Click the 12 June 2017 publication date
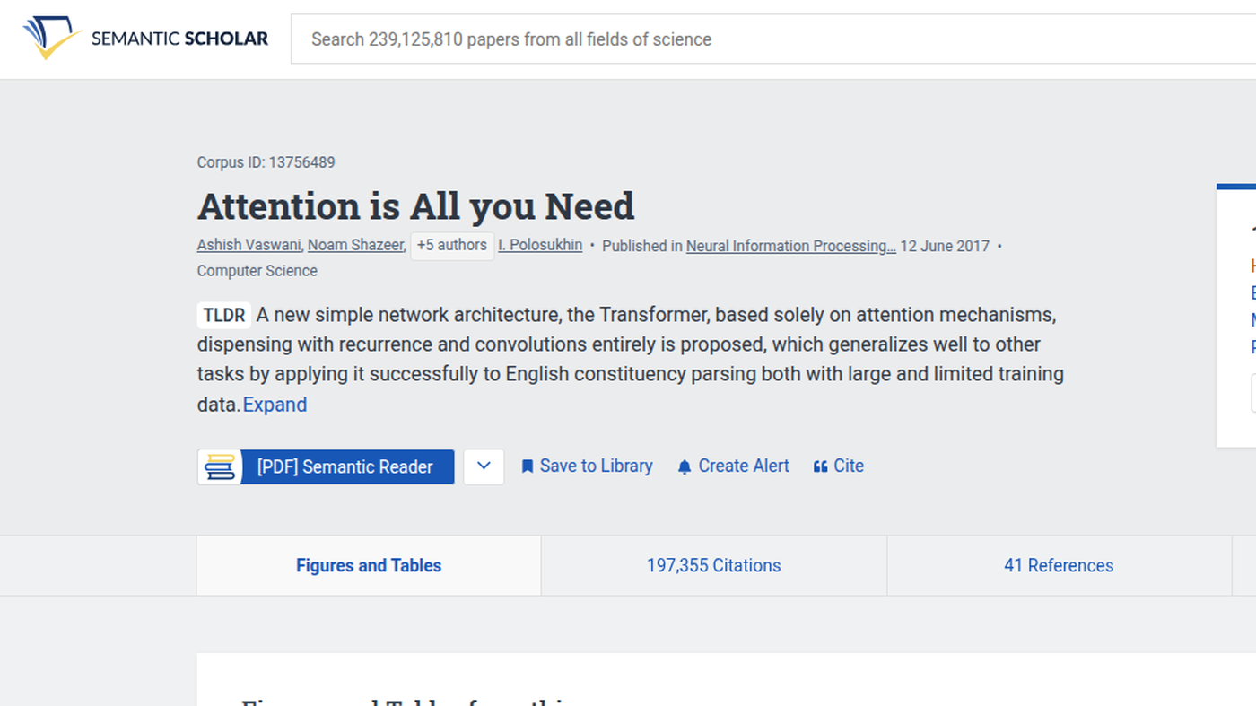This screenshot has width=1256, height=706. pyautogui.click(x=945, y=246)
